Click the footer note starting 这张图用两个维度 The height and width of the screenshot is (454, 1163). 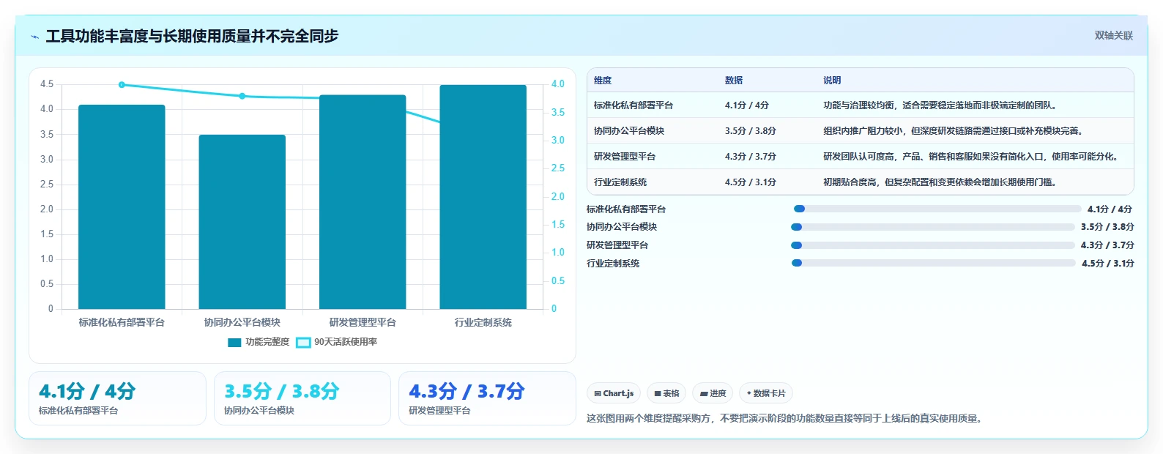(784, 419)
